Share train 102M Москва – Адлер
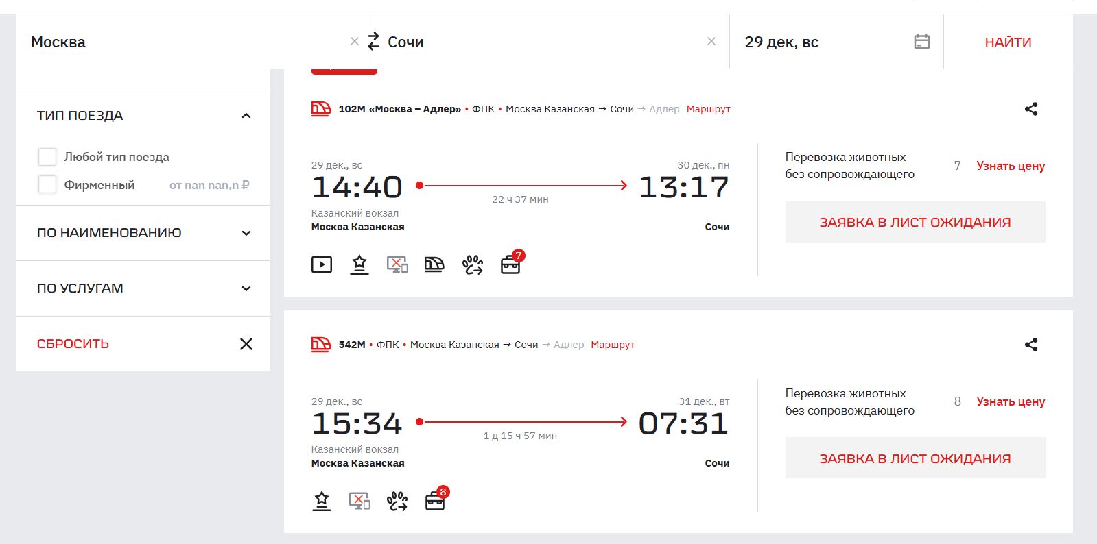Viewport: 1097px width, 544px height. point(1030,109)
